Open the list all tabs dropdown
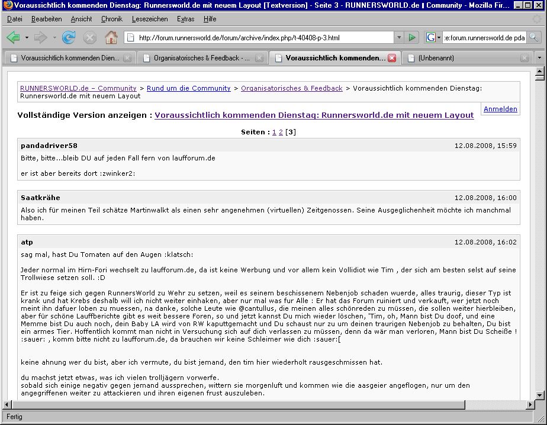547x425 pixels. click(539, 58)
